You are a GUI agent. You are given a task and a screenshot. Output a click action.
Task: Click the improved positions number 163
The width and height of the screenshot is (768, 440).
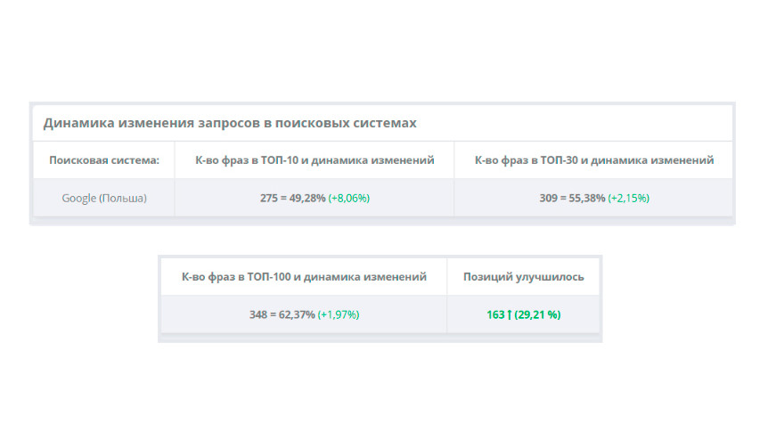[495, 314]
